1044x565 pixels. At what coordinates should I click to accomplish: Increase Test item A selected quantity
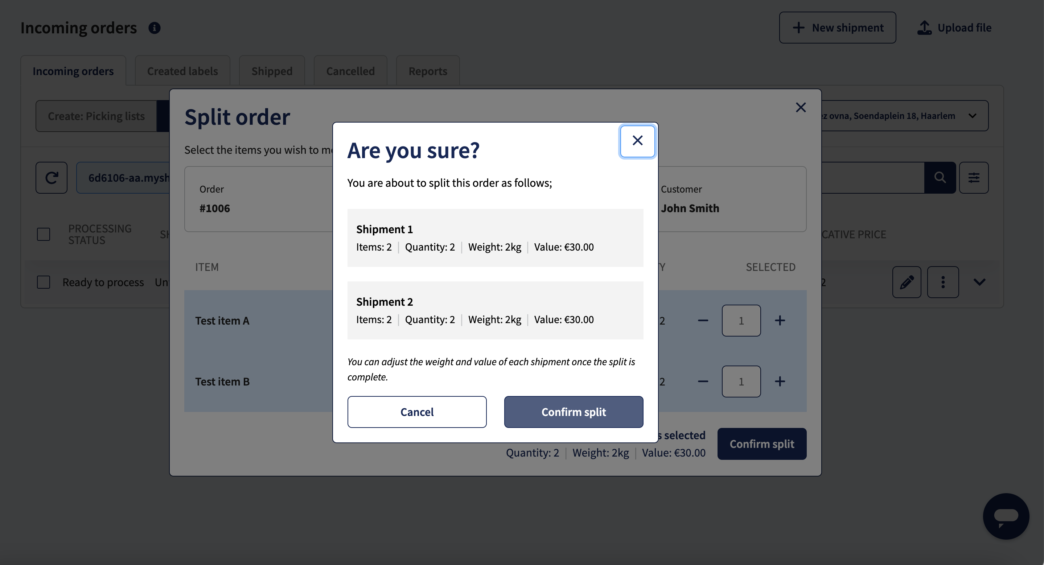point(780,320)
